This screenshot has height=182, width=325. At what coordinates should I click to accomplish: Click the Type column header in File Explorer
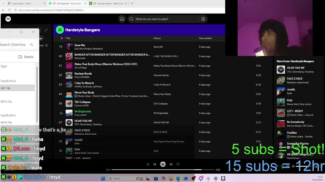click(4, 66)
